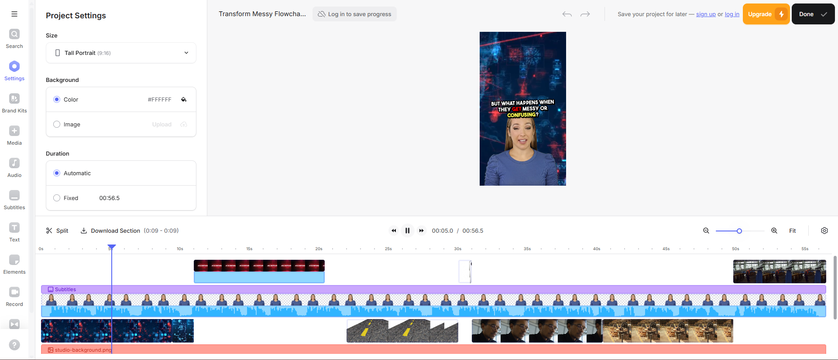
Task: Click the video preview canvas
Action: (523, 109)
